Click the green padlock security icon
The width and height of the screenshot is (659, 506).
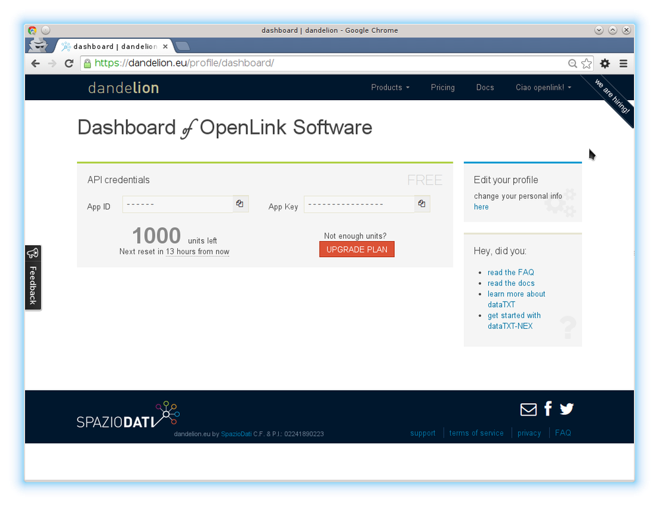(x=88, y=63)
